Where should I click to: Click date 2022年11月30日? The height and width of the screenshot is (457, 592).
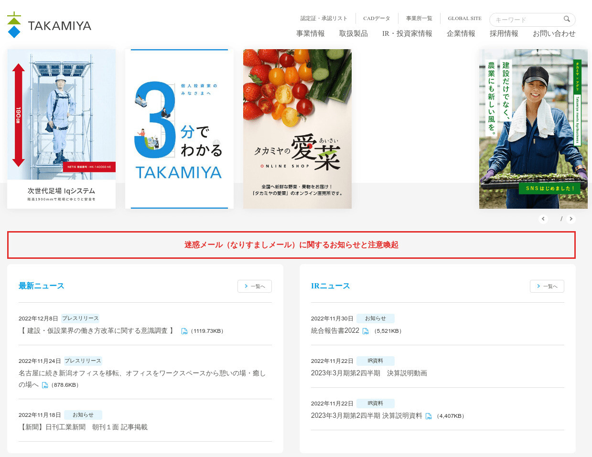pos(332,319)
